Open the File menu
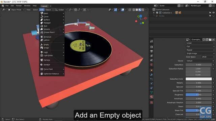The height and width of the screenshot is (121, 216). [7, 6]
